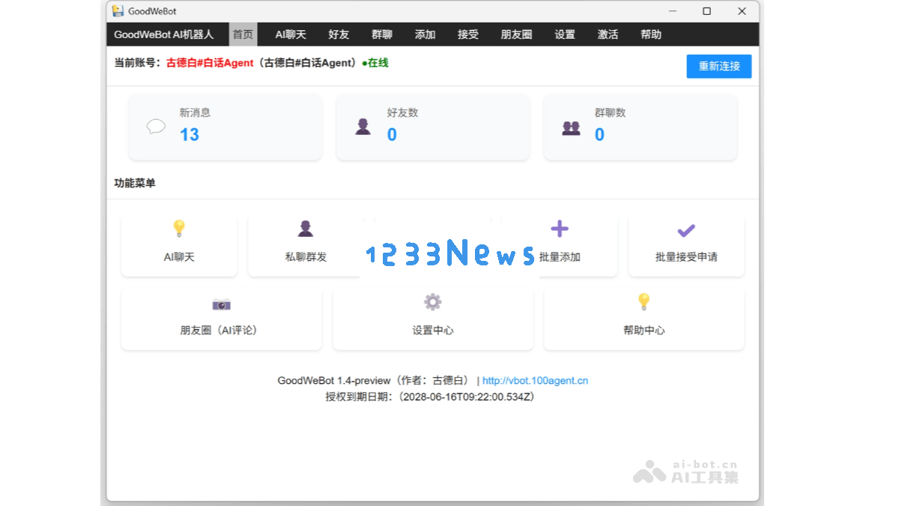The image size is (899, 506).
Task: Click the 设置中心 card label
Action: (433, 331)
